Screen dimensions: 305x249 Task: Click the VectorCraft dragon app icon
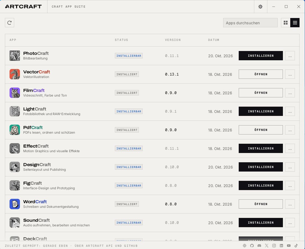[15, 74]
